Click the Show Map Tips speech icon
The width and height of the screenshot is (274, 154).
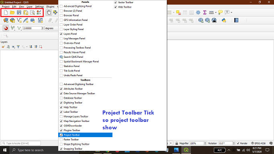click(220, 12)
